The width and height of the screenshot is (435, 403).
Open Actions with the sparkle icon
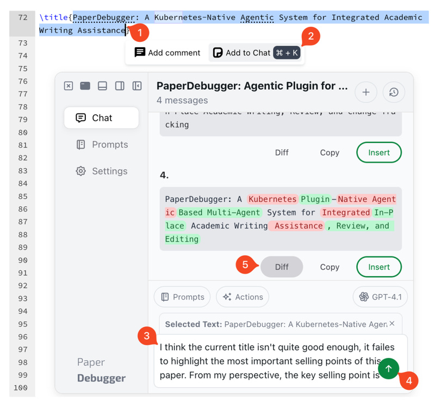243,297
